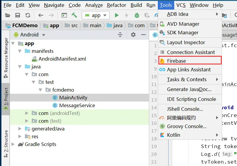The image size is (237, 166).
Task: Expand the res folder
Action: tap(20, 136)
